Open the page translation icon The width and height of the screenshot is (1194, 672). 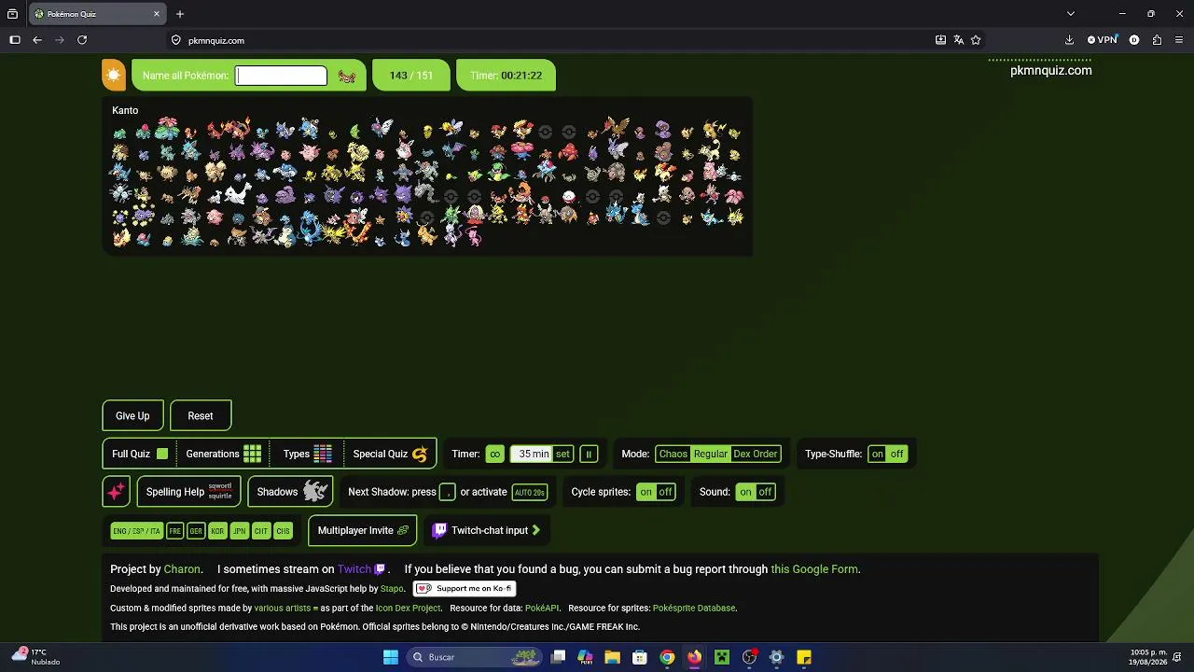(x=958, y=40)
